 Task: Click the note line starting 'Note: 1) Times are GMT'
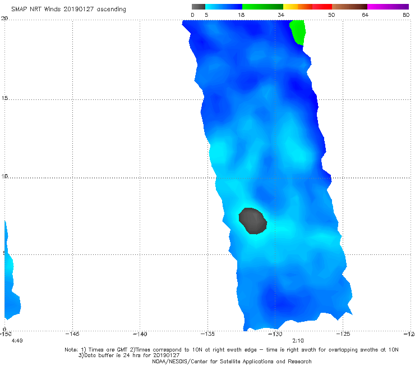click(231, 350)
